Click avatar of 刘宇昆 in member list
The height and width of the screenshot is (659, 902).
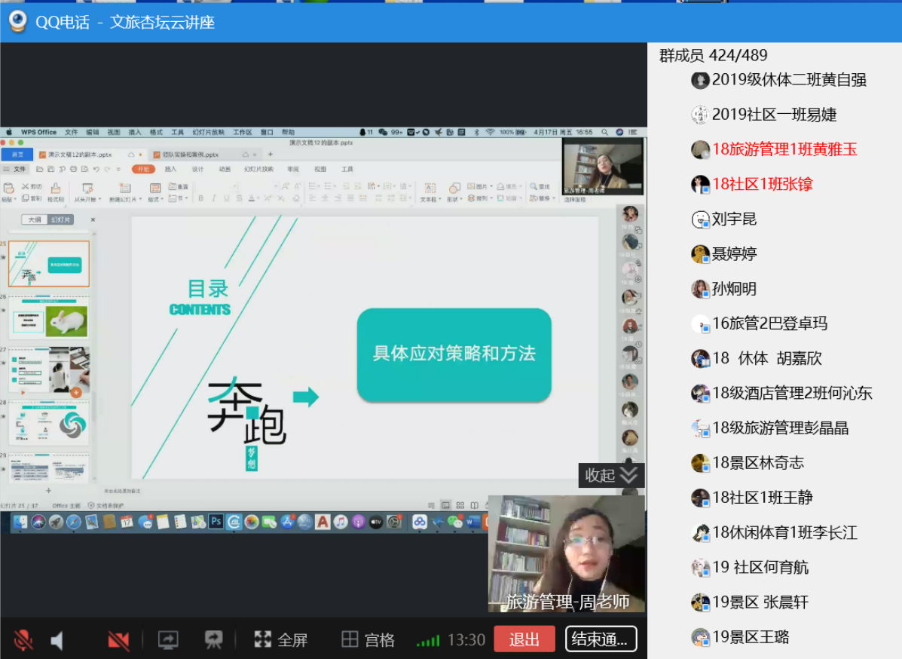(x=700, y=219)
